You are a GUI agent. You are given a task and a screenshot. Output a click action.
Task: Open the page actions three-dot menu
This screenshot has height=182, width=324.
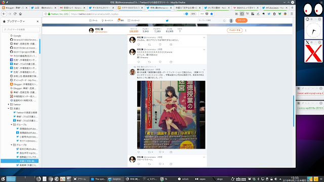pyautogui.click(x=202, y=14)
